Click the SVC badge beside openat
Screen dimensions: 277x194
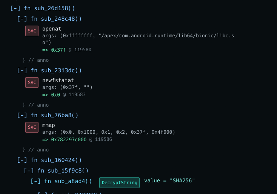(32, 31)
